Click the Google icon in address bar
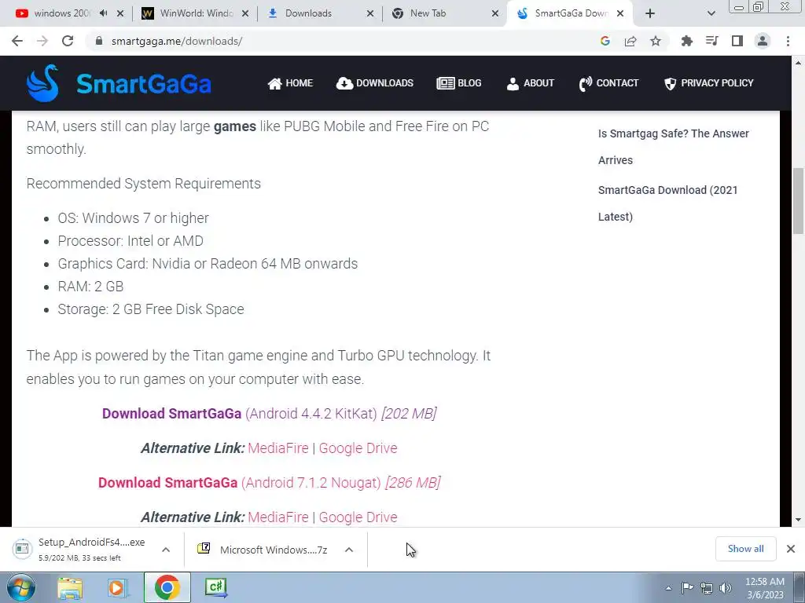Screen dimensions: 805x603 (x=605, y=41)
